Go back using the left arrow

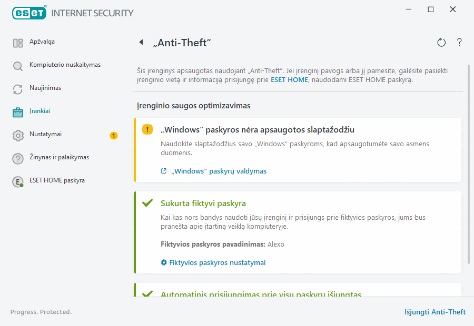[x=141, y=43]
